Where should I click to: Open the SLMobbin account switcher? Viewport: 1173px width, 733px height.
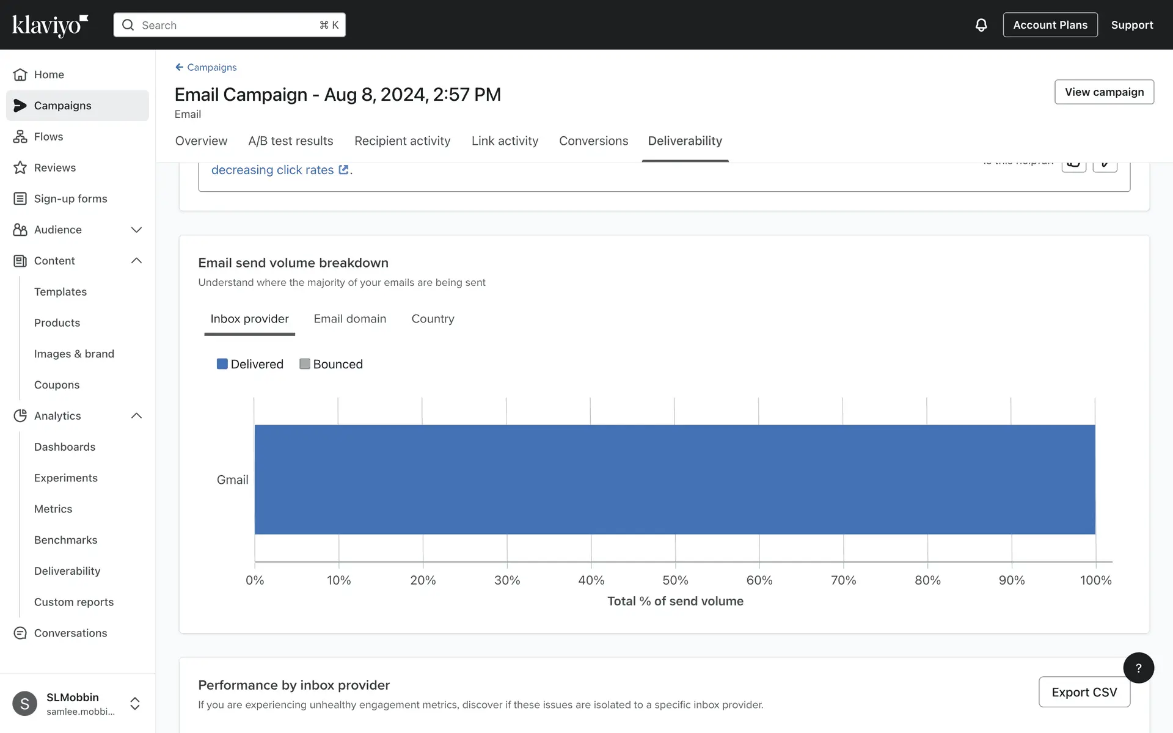pyautogui.click(x=134, y=703)
